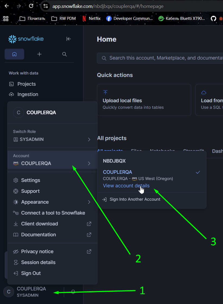Open external link icon for Privacy notice

pos(89,252)
